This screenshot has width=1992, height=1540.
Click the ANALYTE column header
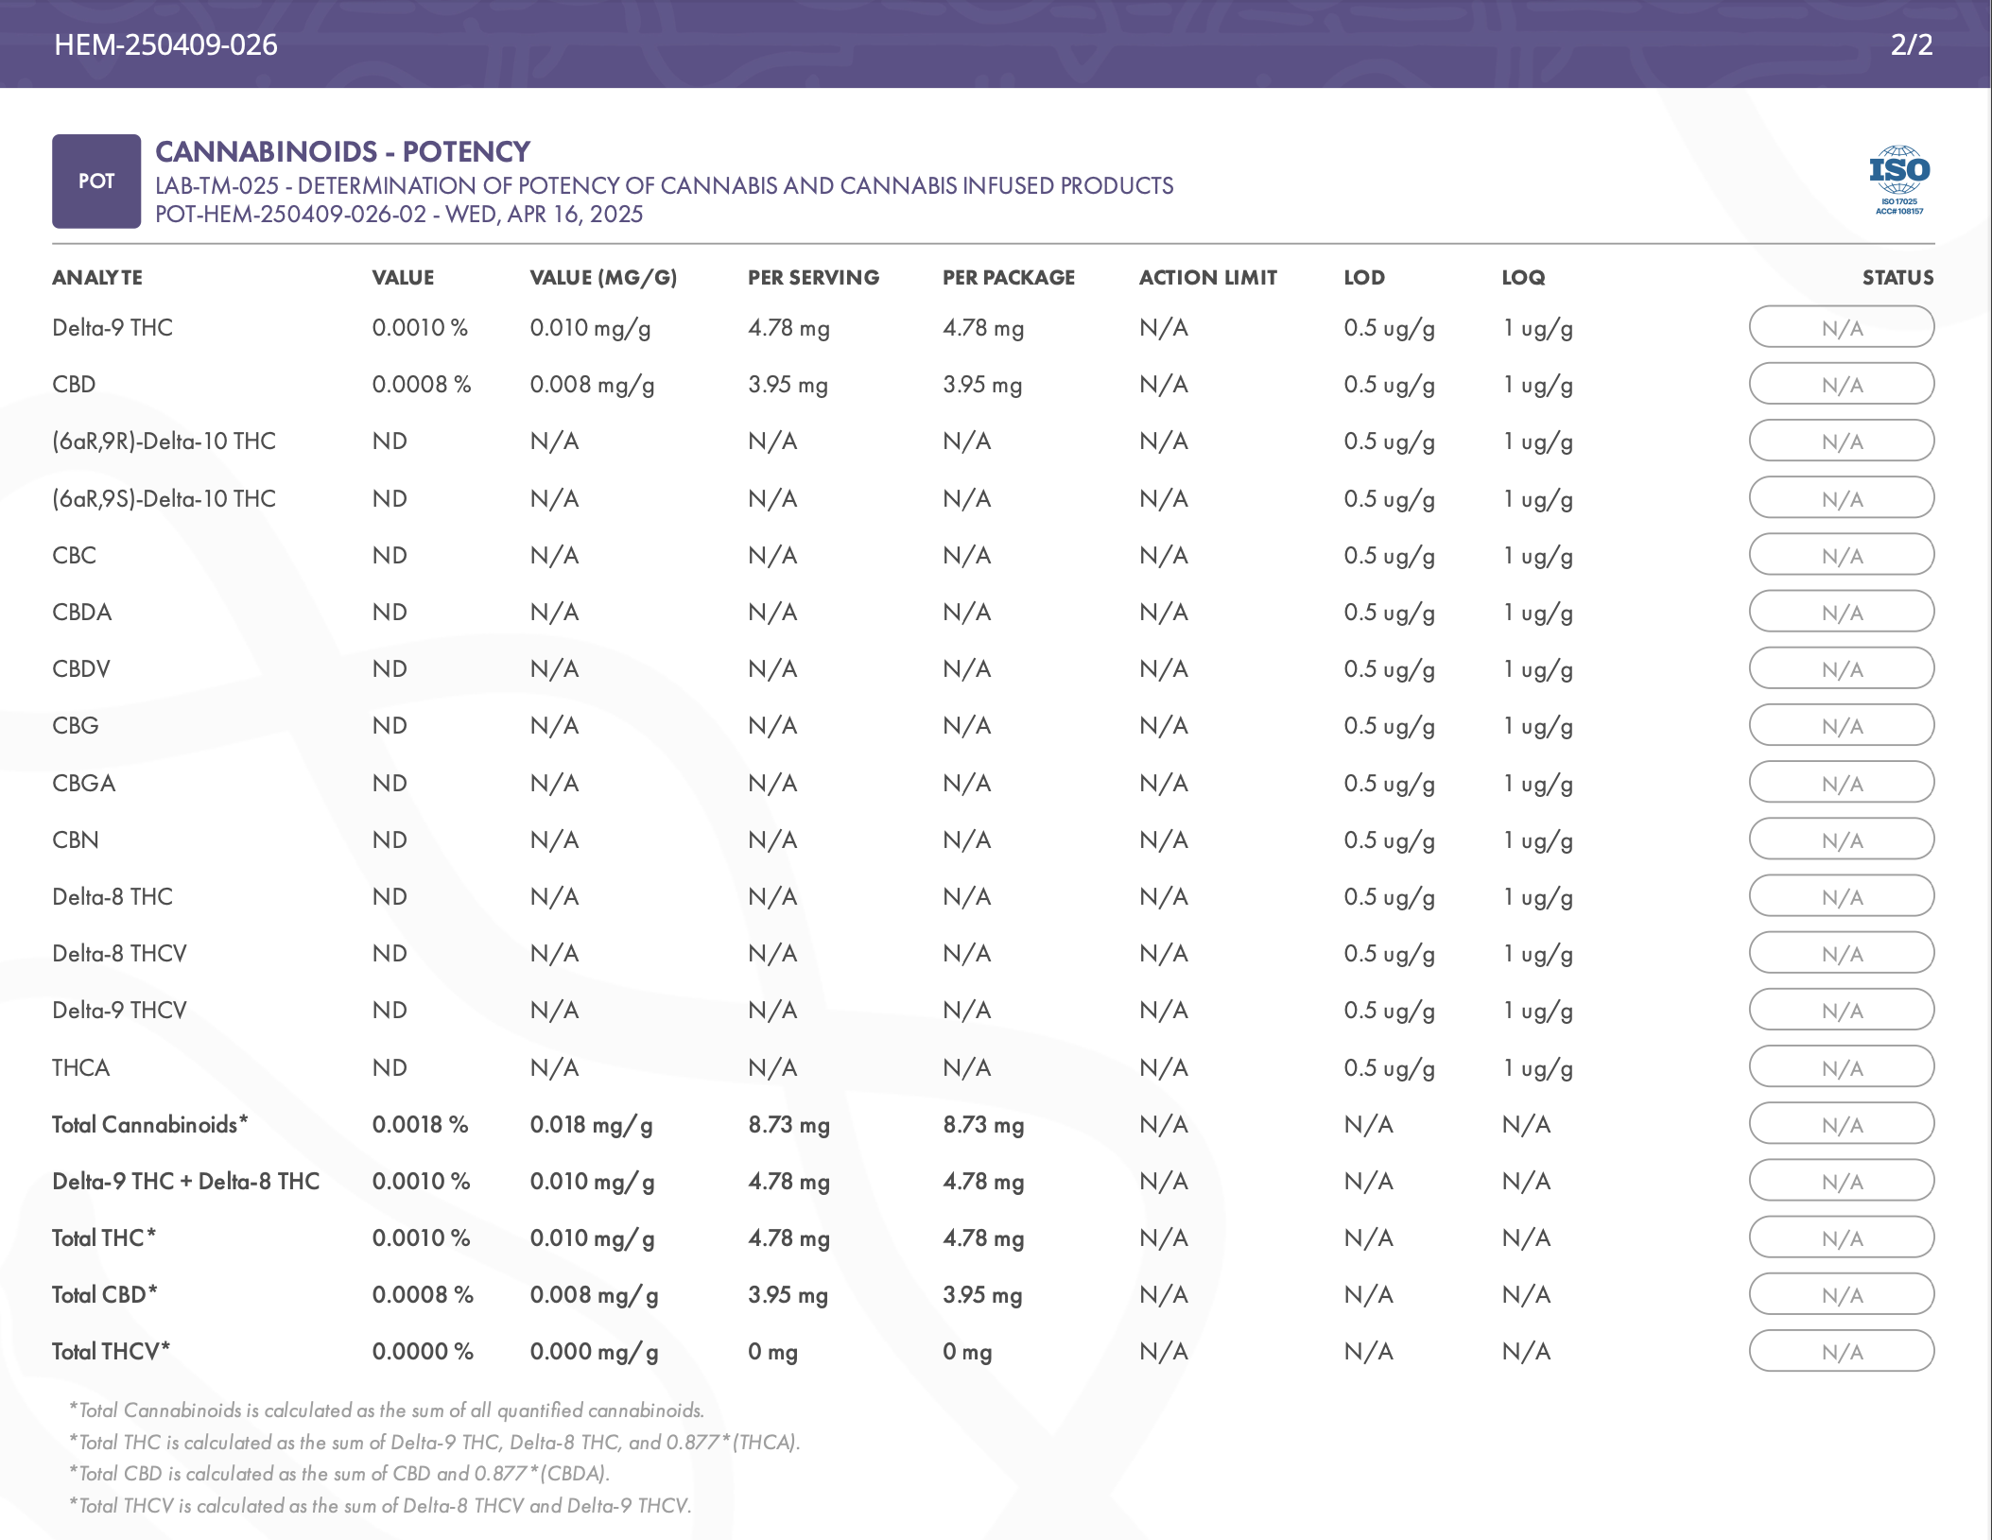point(97,277)
